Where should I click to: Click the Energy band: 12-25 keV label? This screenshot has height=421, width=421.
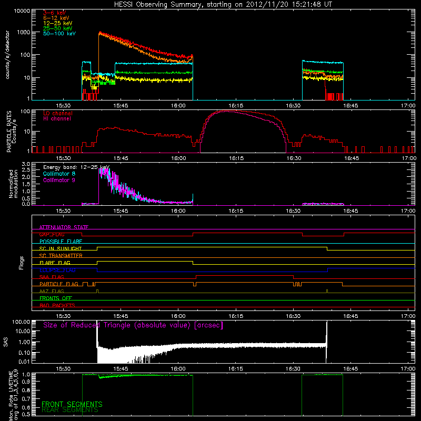(x=76, y=167)
